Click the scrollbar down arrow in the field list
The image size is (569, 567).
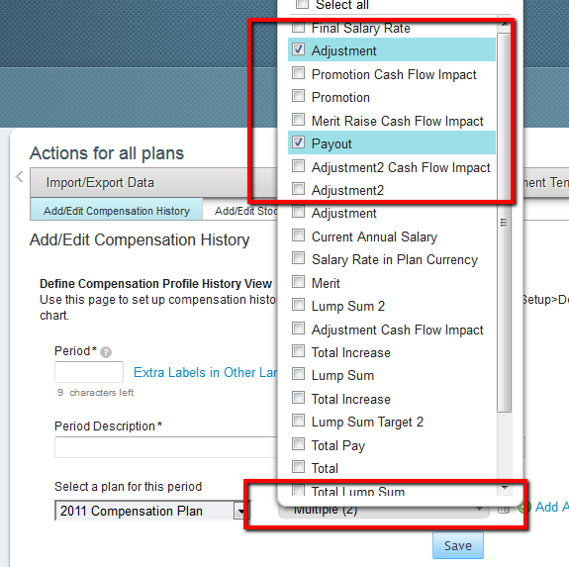pos(505,488)
